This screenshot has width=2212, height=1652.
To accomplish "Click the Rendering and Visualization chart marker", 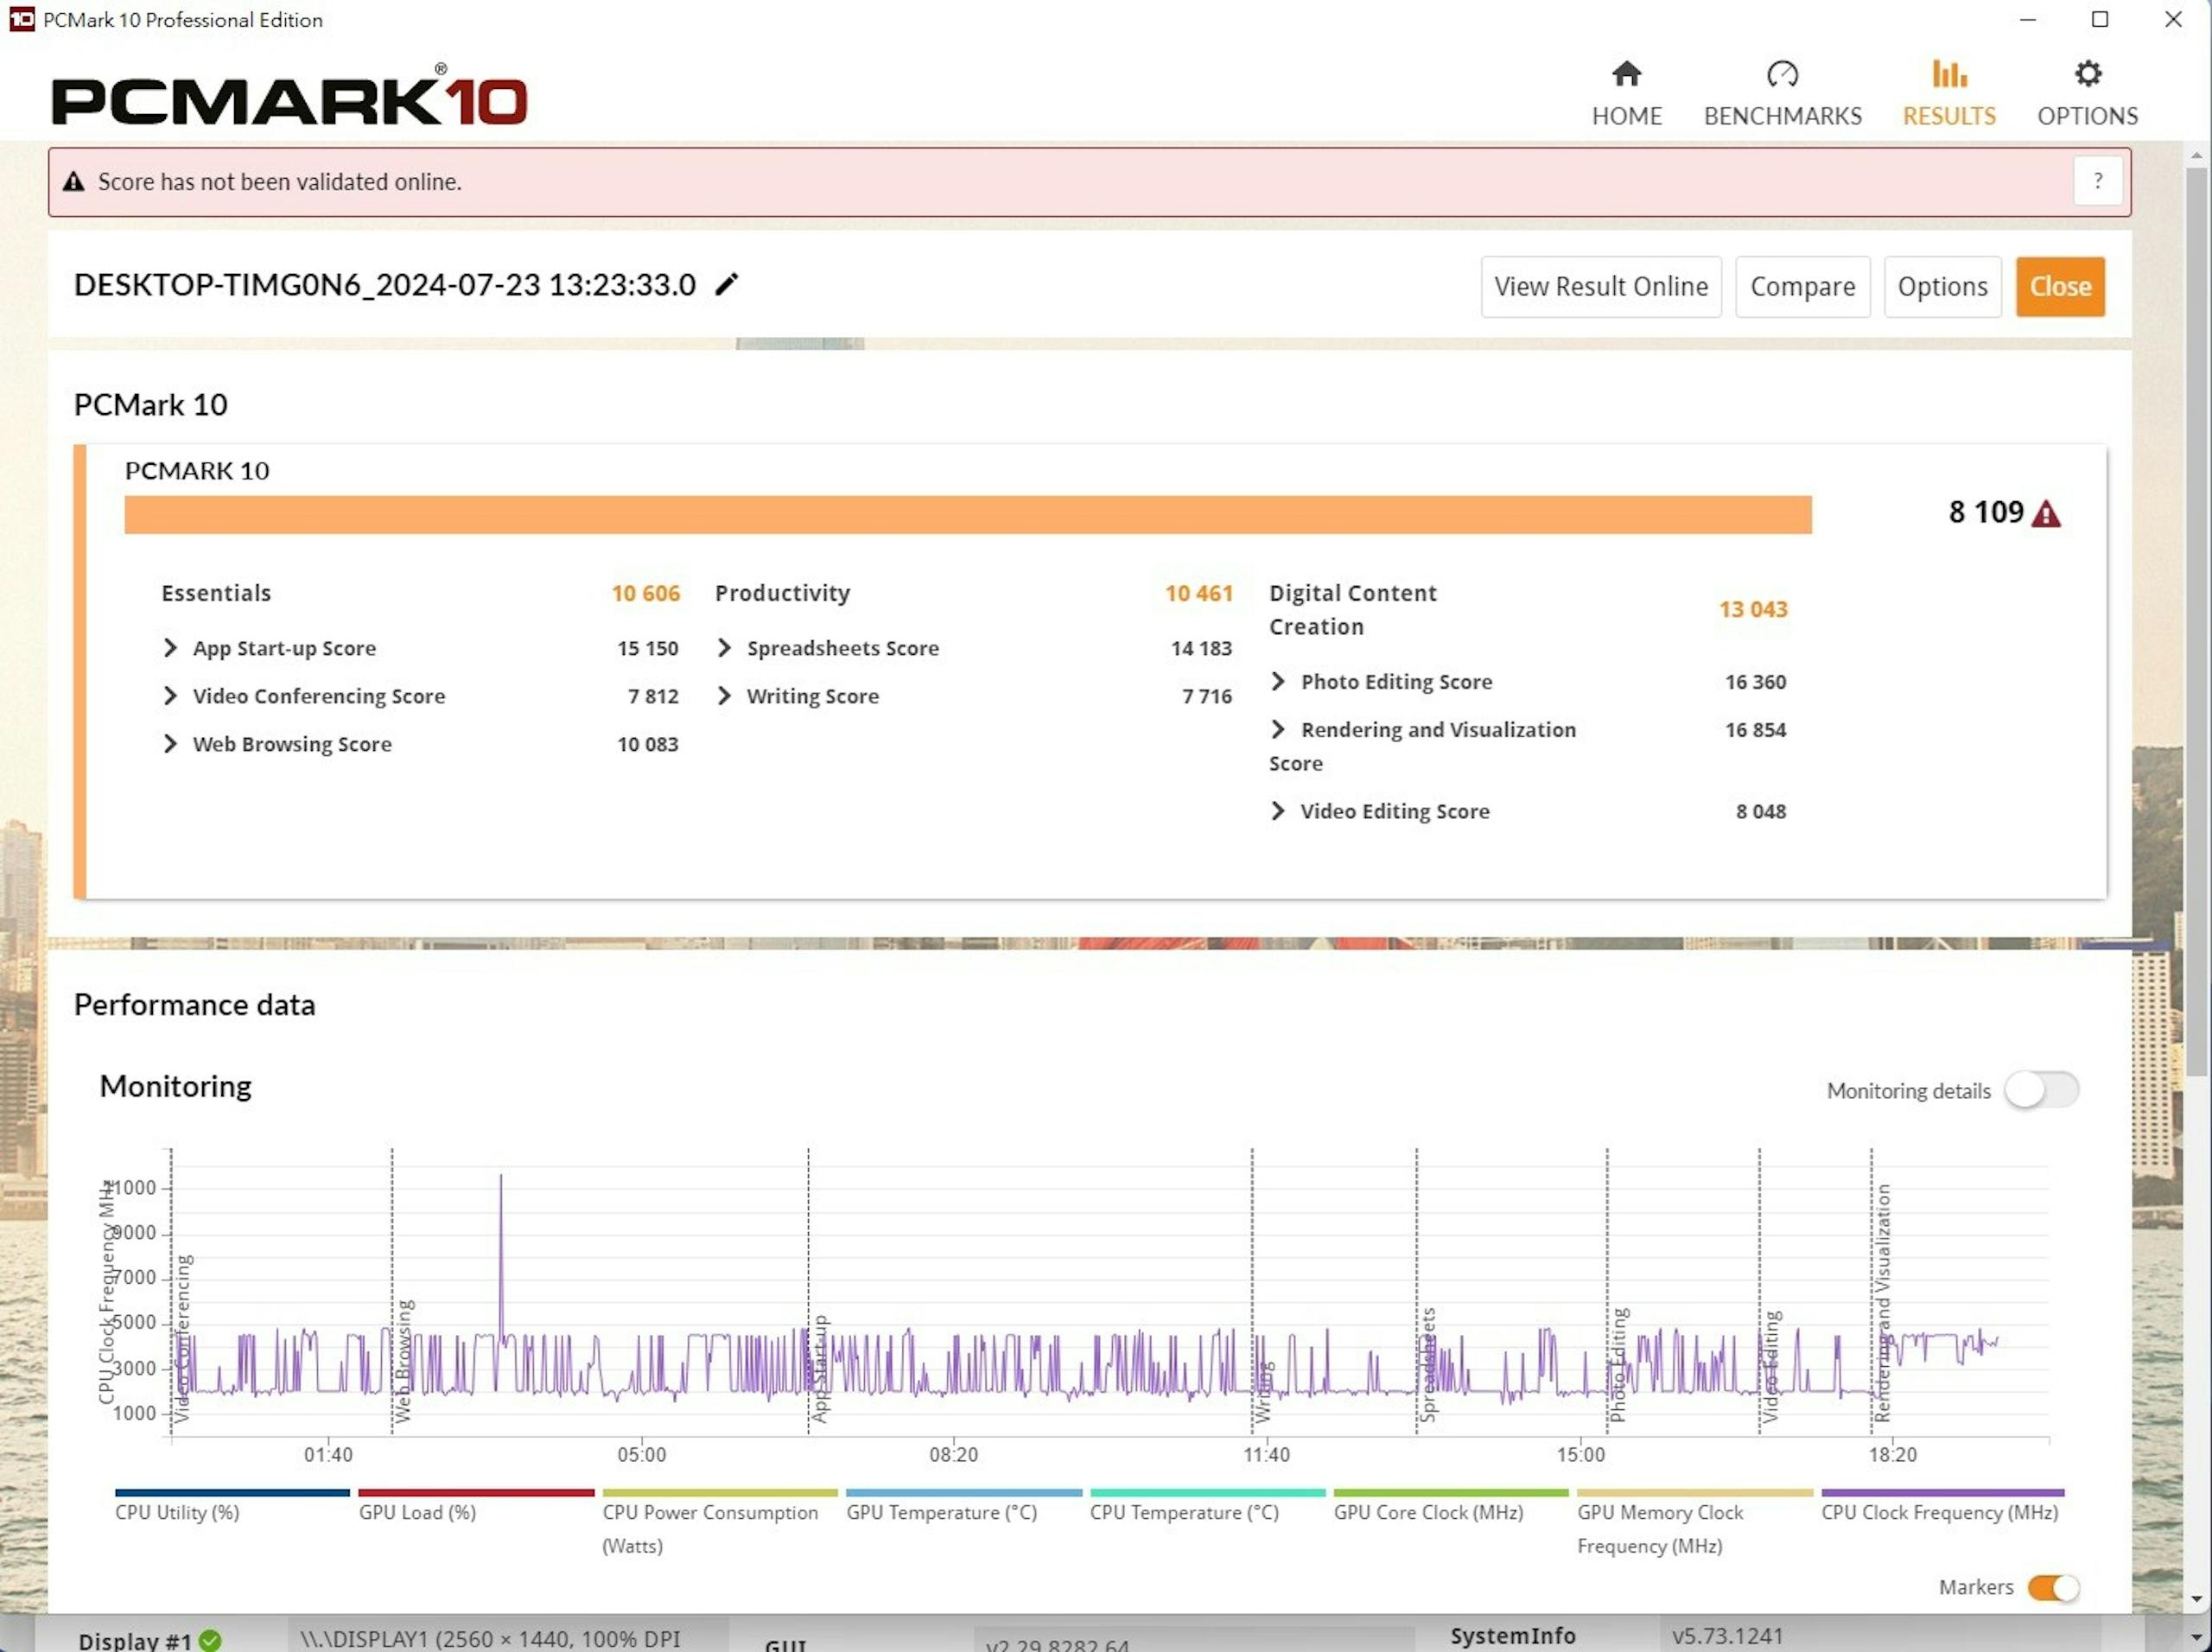I will pos(1883,1302).
